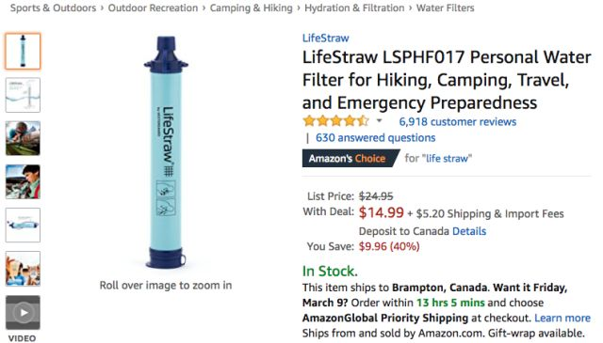The image size is (603, 343).
Task: Open the "life straw" search term link
Action: pos(448,159)
